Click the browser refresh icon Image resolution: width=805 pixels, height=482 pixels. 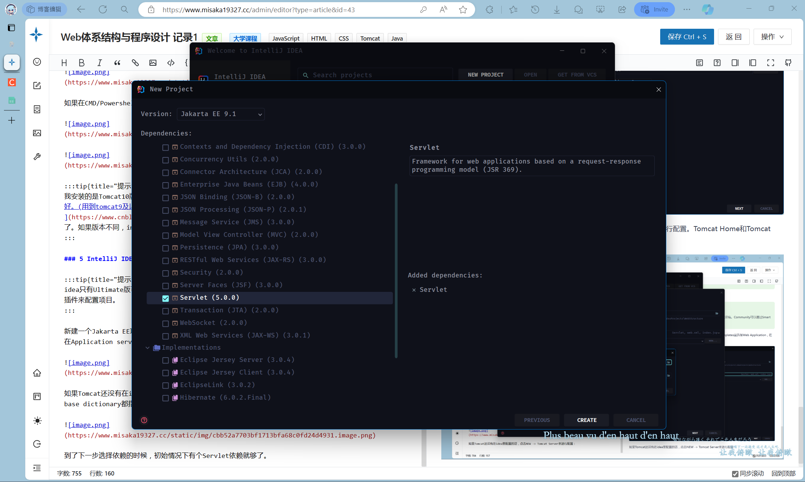pyautogui.click(x=103, y=10)
